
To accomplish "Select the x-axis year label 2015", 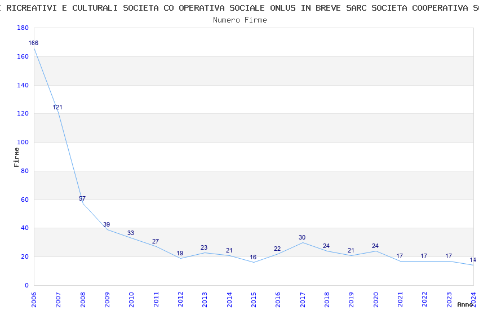I will [254, 300].
